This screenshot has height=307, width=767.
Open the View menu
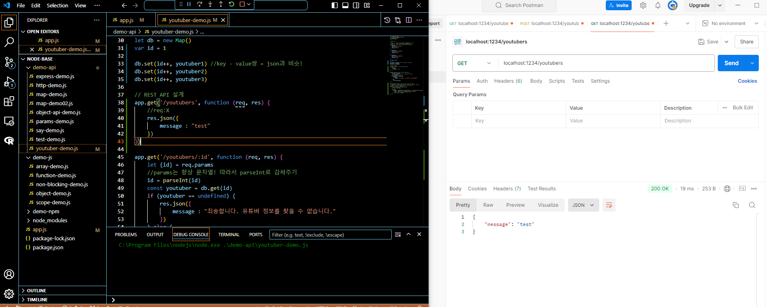(x=80, y=5)
